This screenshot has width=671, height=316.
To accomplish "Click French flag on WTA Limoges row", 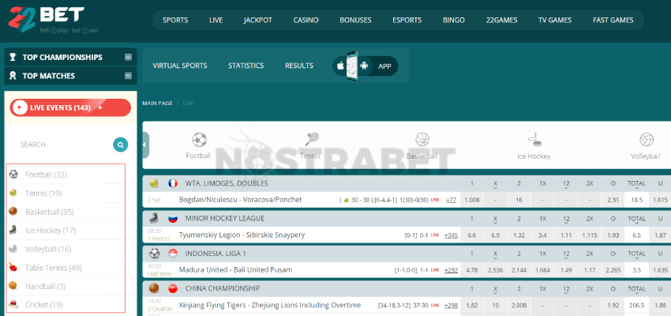I will 173,183.
